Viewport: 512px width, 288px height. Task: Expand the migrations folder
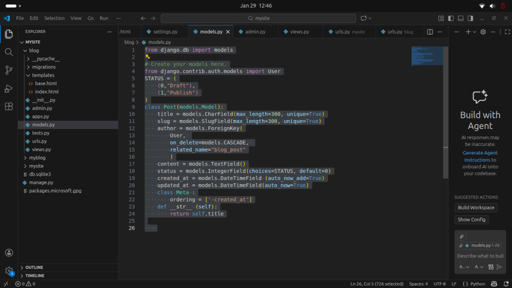(x=44, y=67)
